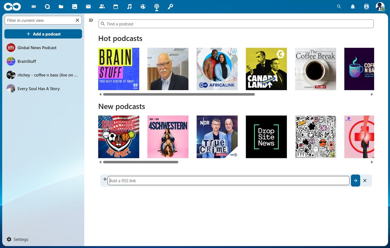Select the Canadaland podcast cover
The image size is (390, 248).
(266, 69)
